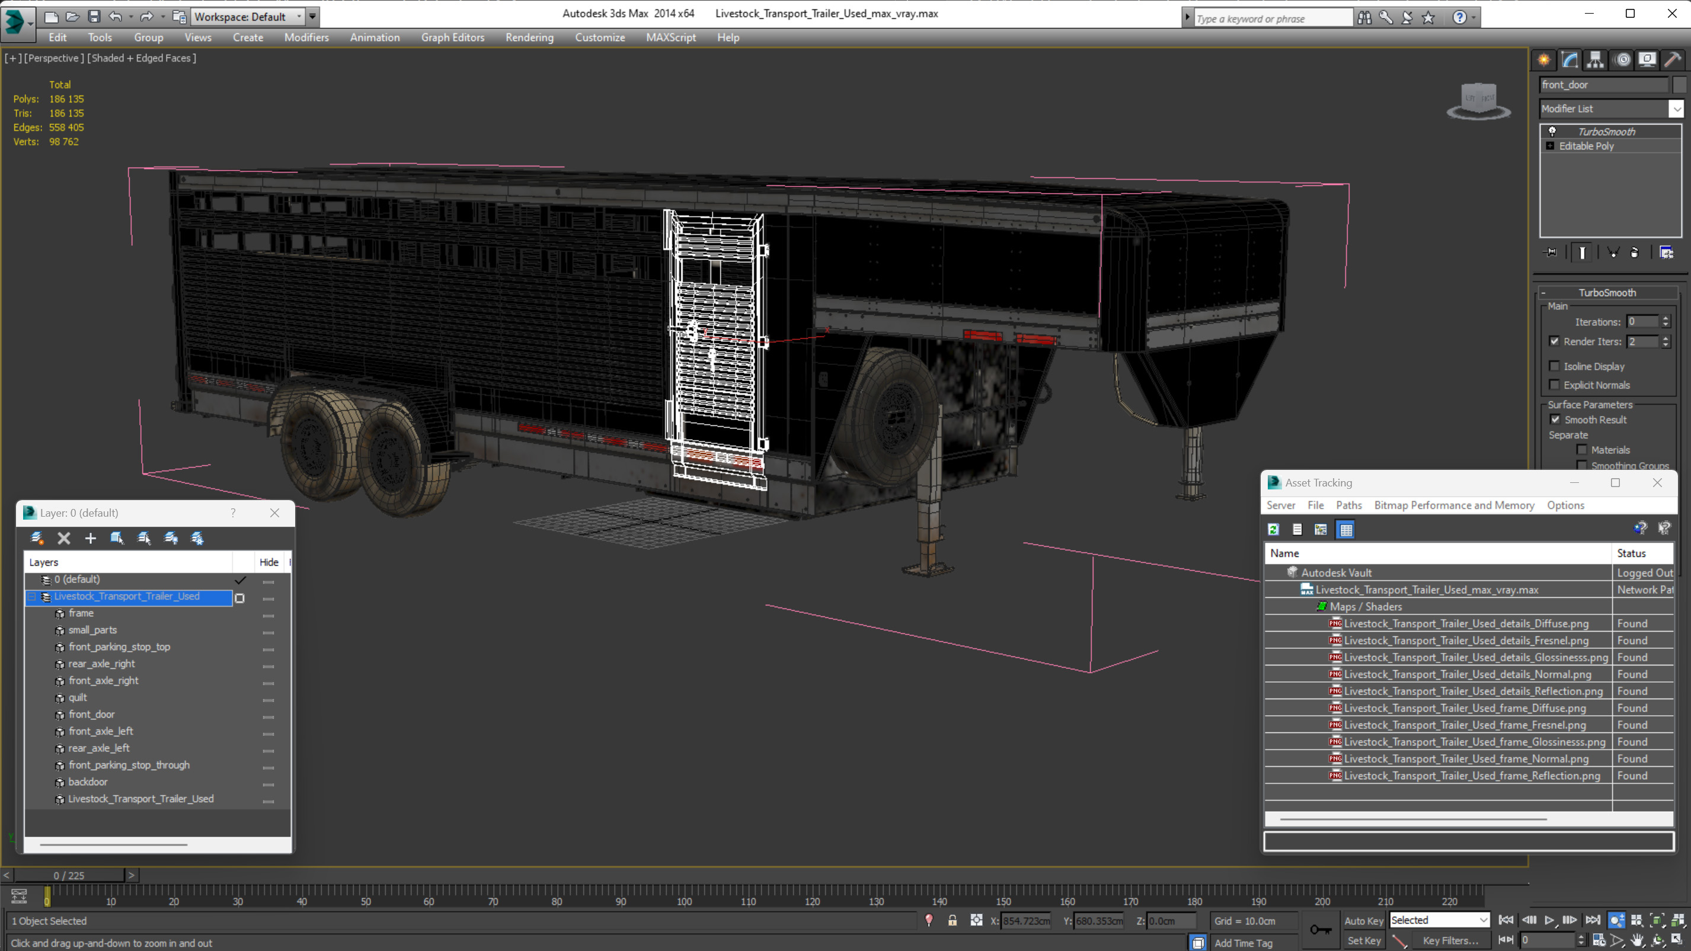Expand the Editable Poly stack entry

coord(1551,146)
